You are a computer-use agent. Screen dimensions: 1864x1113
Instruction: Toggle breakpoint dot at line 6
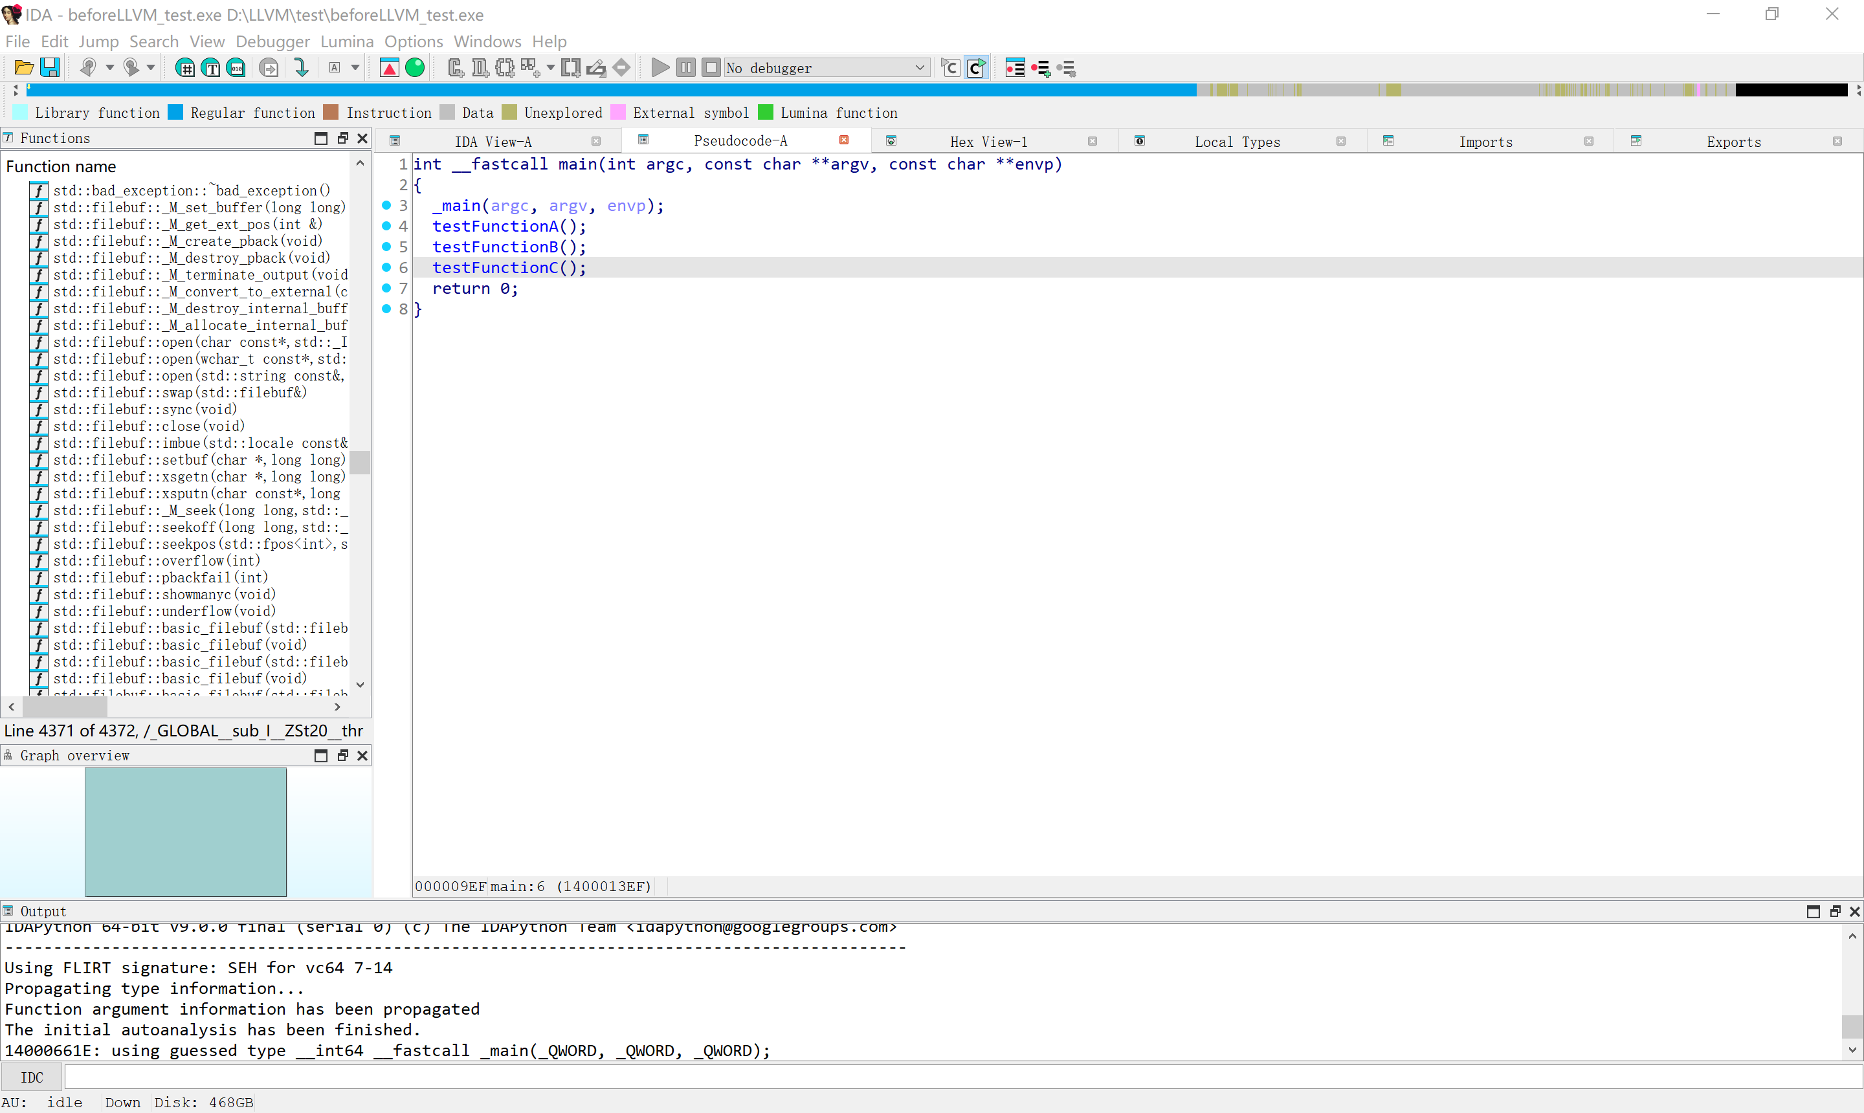pyautogui.click(x=386, y=267)
